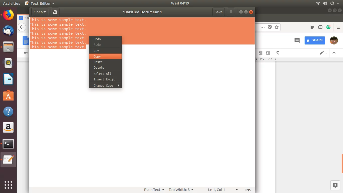Click the blue SHARE button
343x193 pixels.
point(315,40)
